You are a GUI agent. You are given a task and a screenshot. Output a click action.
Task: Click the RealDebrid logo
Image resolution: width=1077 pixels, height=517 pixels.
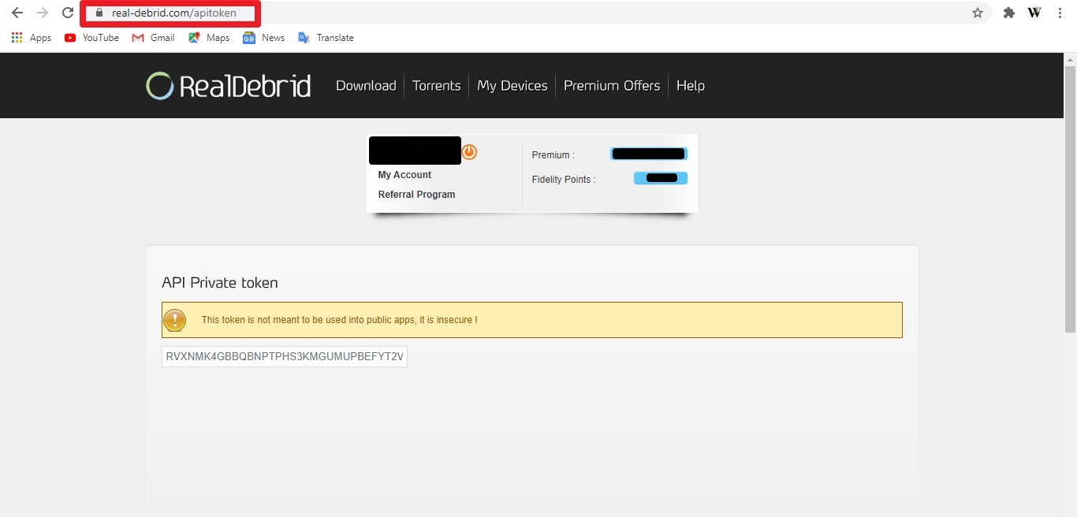click(x=229, y=86)
